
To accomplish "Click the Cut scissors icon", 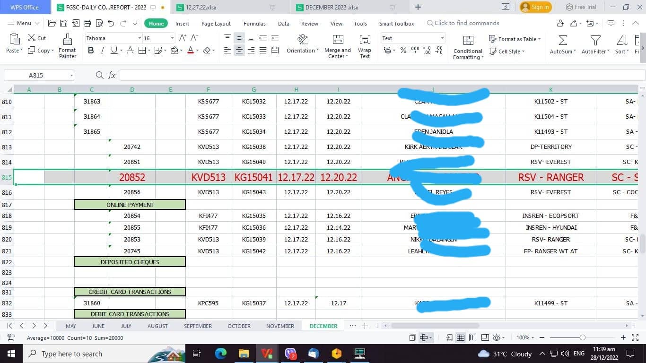I will [32, 38].
